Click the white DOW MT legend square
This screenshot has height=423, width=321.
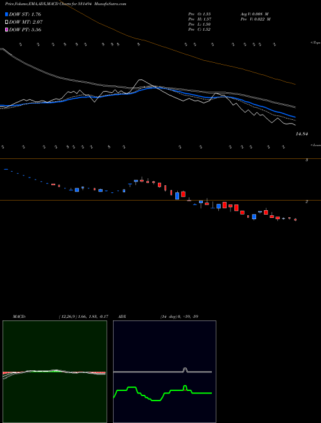[6, 22]
